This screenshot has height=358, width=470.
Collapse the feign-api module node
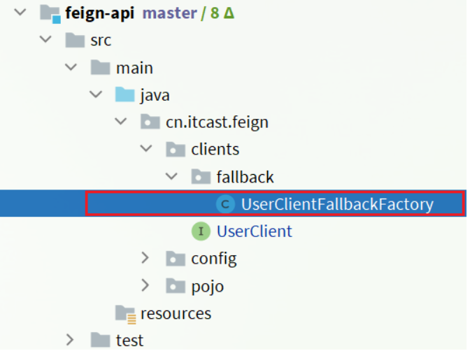tap(20, 13)
